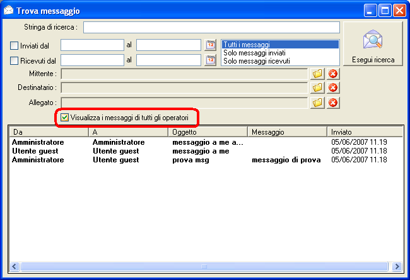
Task: Select the message row 'messaggio a me a...'
Action: [206, 142]
